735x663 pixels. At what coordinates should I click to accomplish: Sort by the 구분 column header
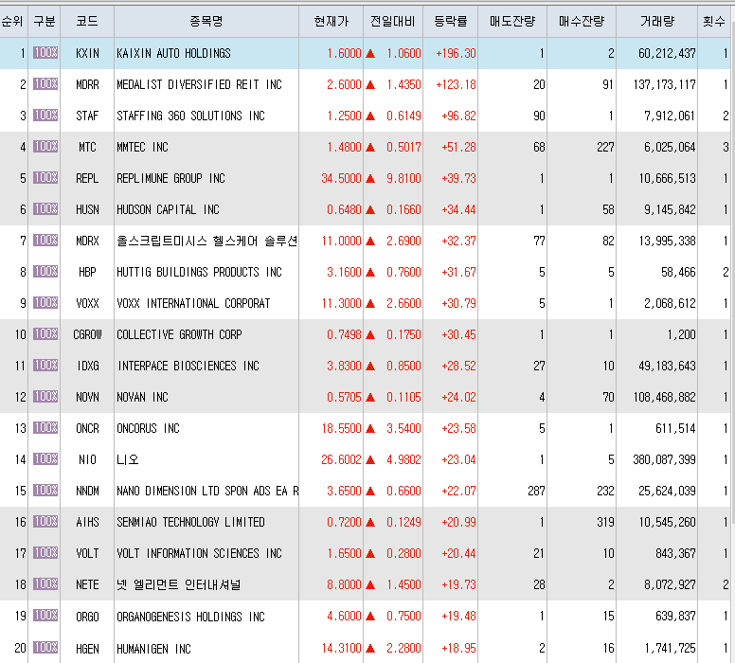pos(45,22)
